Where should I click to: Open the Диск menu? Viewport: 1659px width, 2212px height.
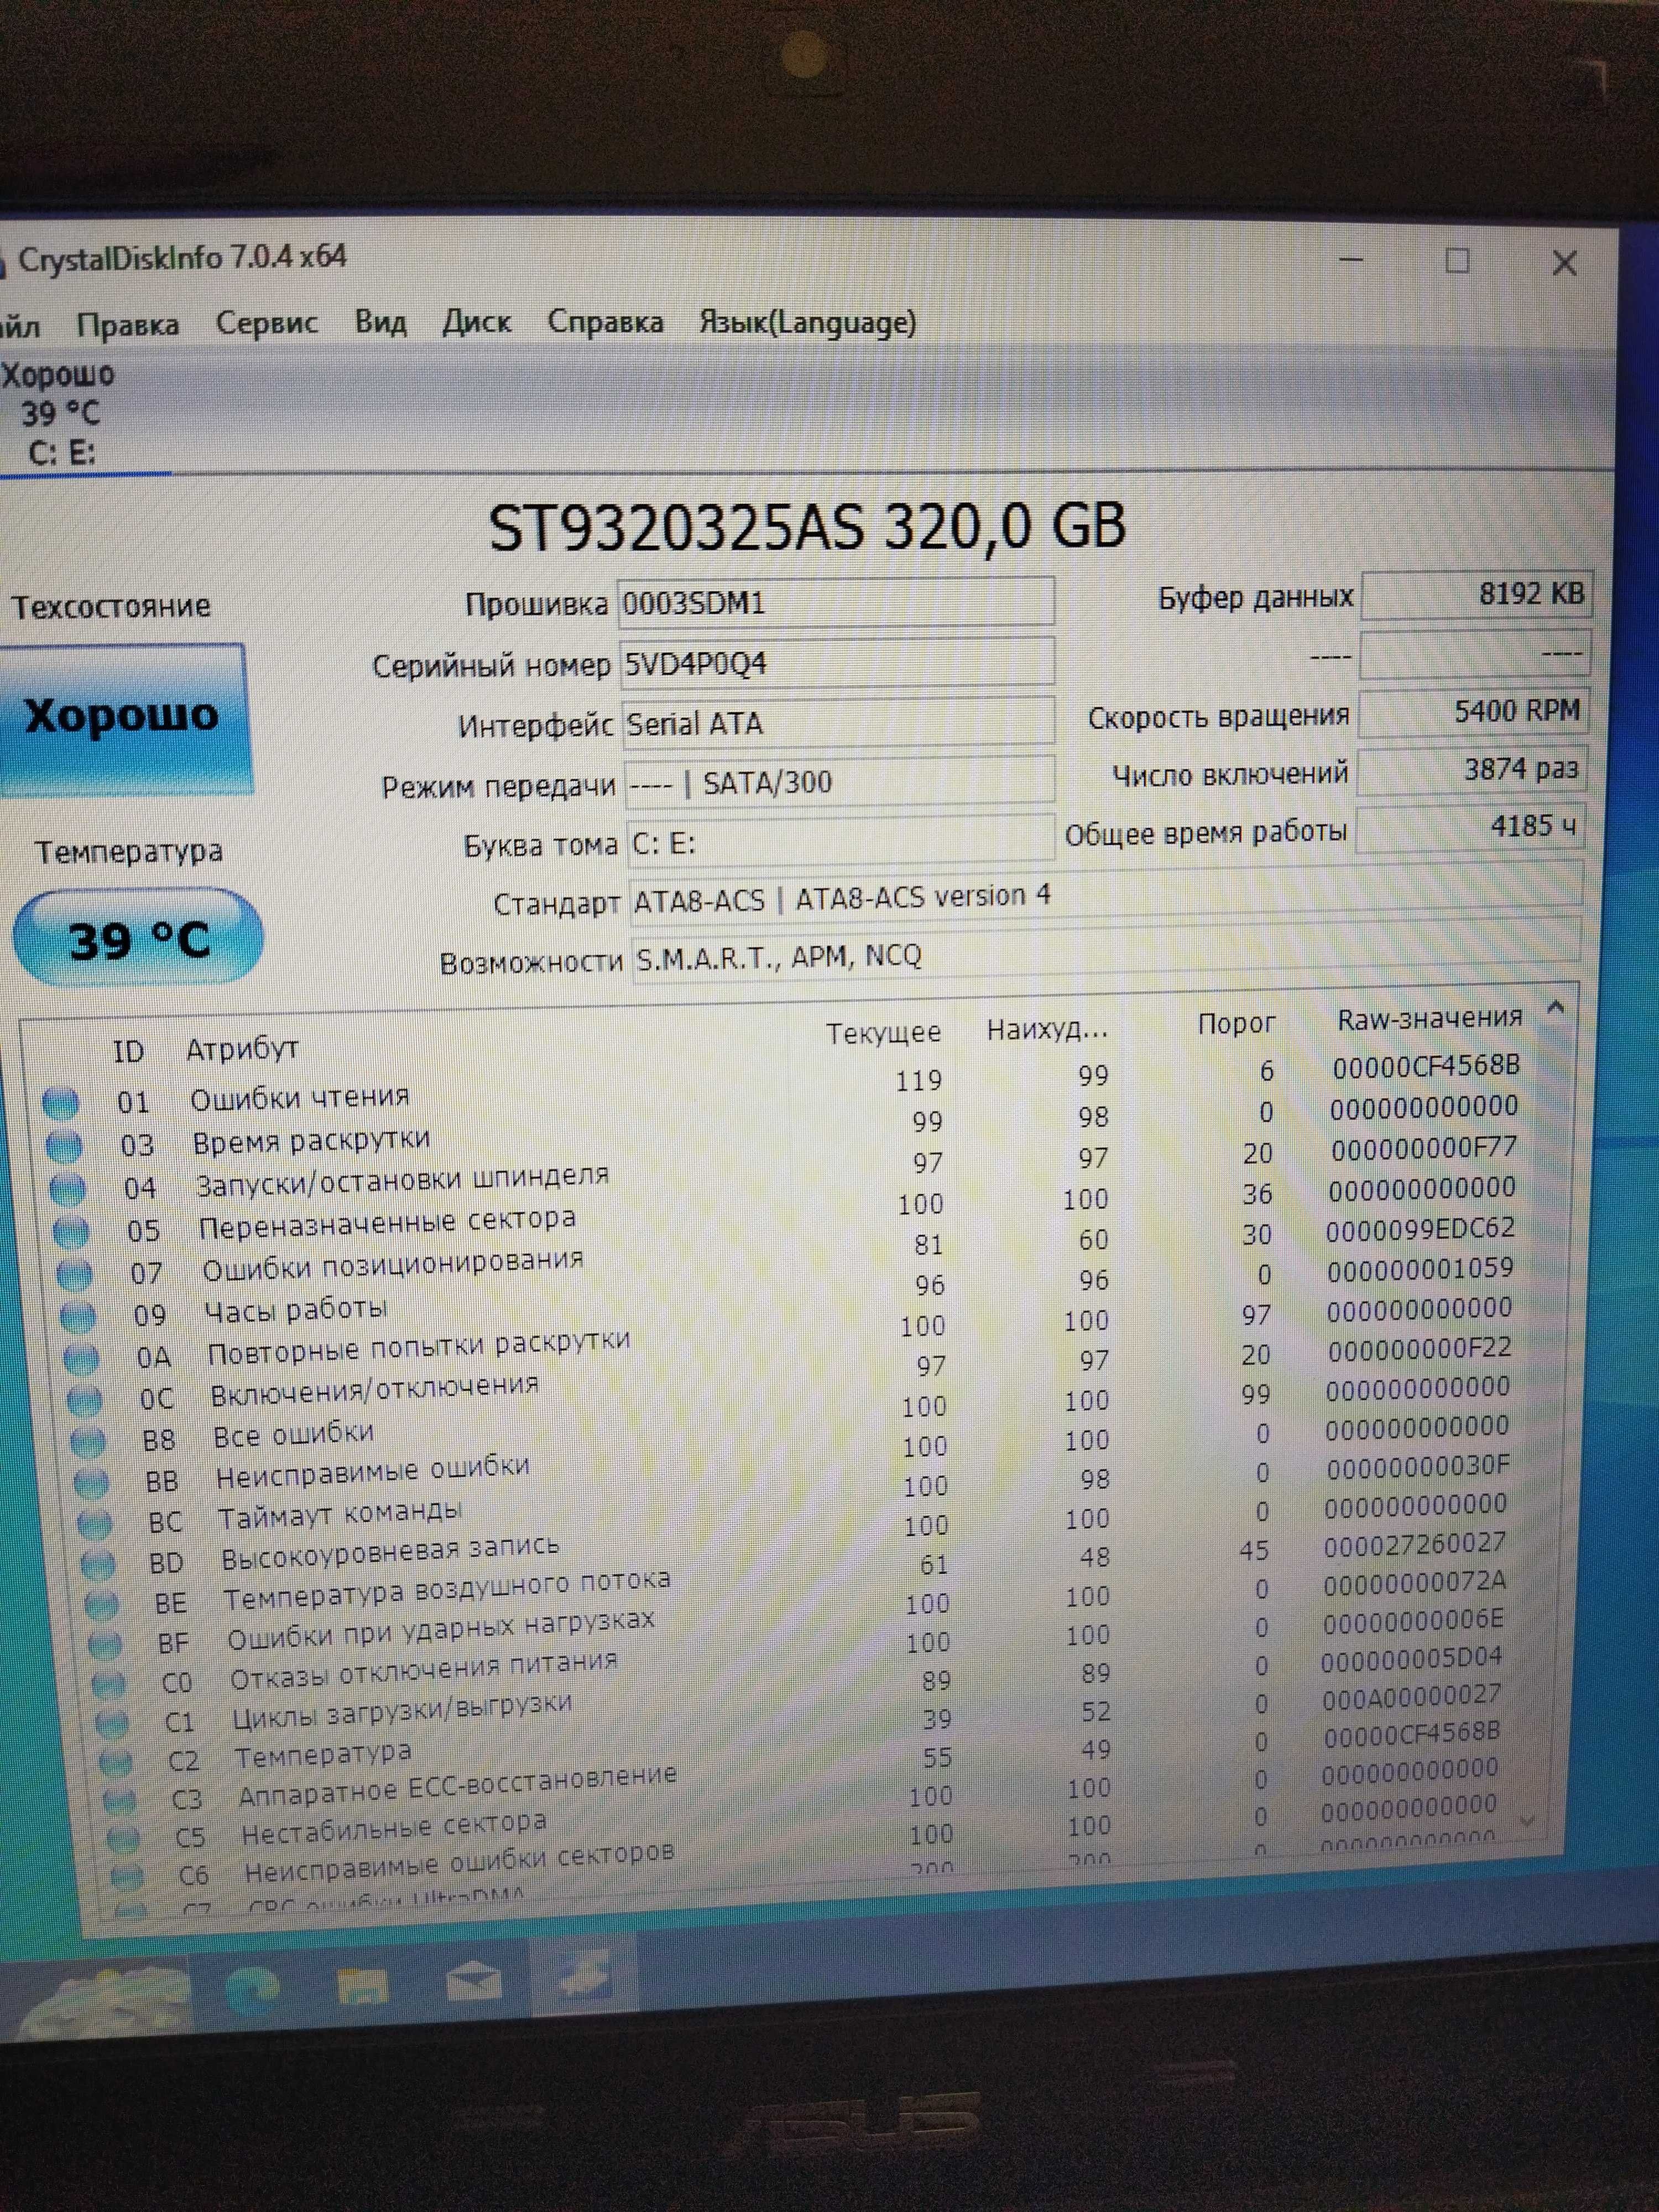point(477,322)
